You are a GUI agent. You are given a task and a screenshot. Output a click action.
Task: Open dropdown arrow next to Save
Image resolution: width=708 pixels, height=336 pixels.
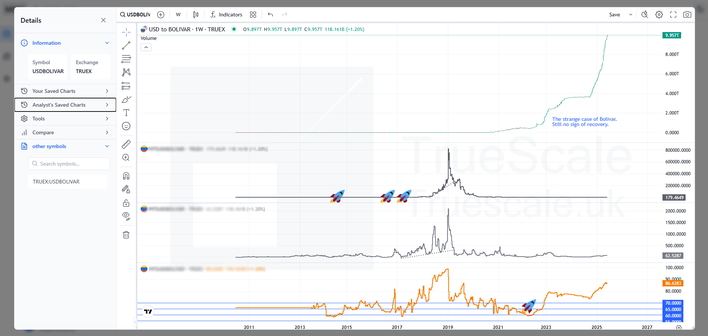point(631,15)
